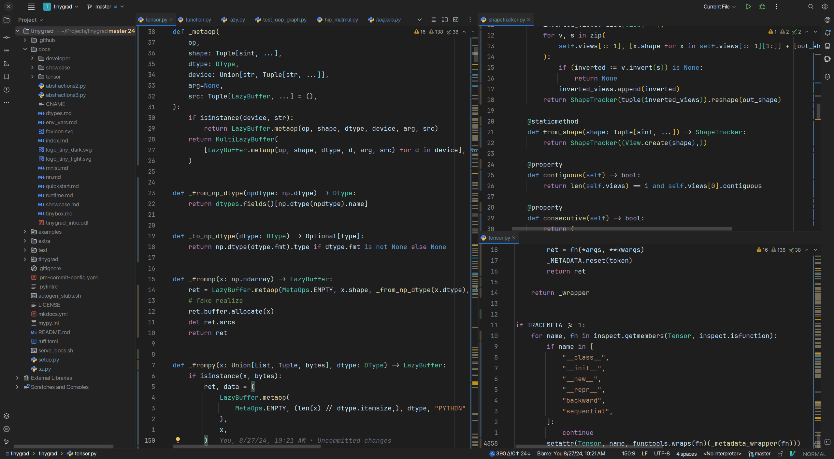Switch to editor and preview split mode icon
834x459 pixels.
[x=445, y=20]
